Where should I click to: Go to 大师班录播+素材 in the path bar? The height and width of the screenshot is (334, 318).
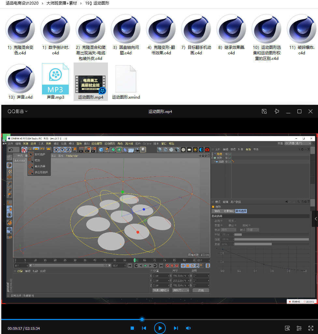(62, 3)
